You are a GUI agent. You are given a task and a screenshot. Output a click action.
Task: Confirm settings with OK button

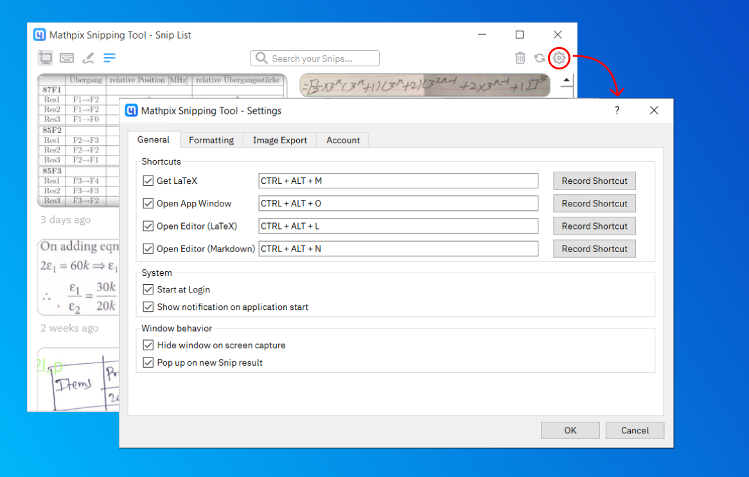point(570,430)
